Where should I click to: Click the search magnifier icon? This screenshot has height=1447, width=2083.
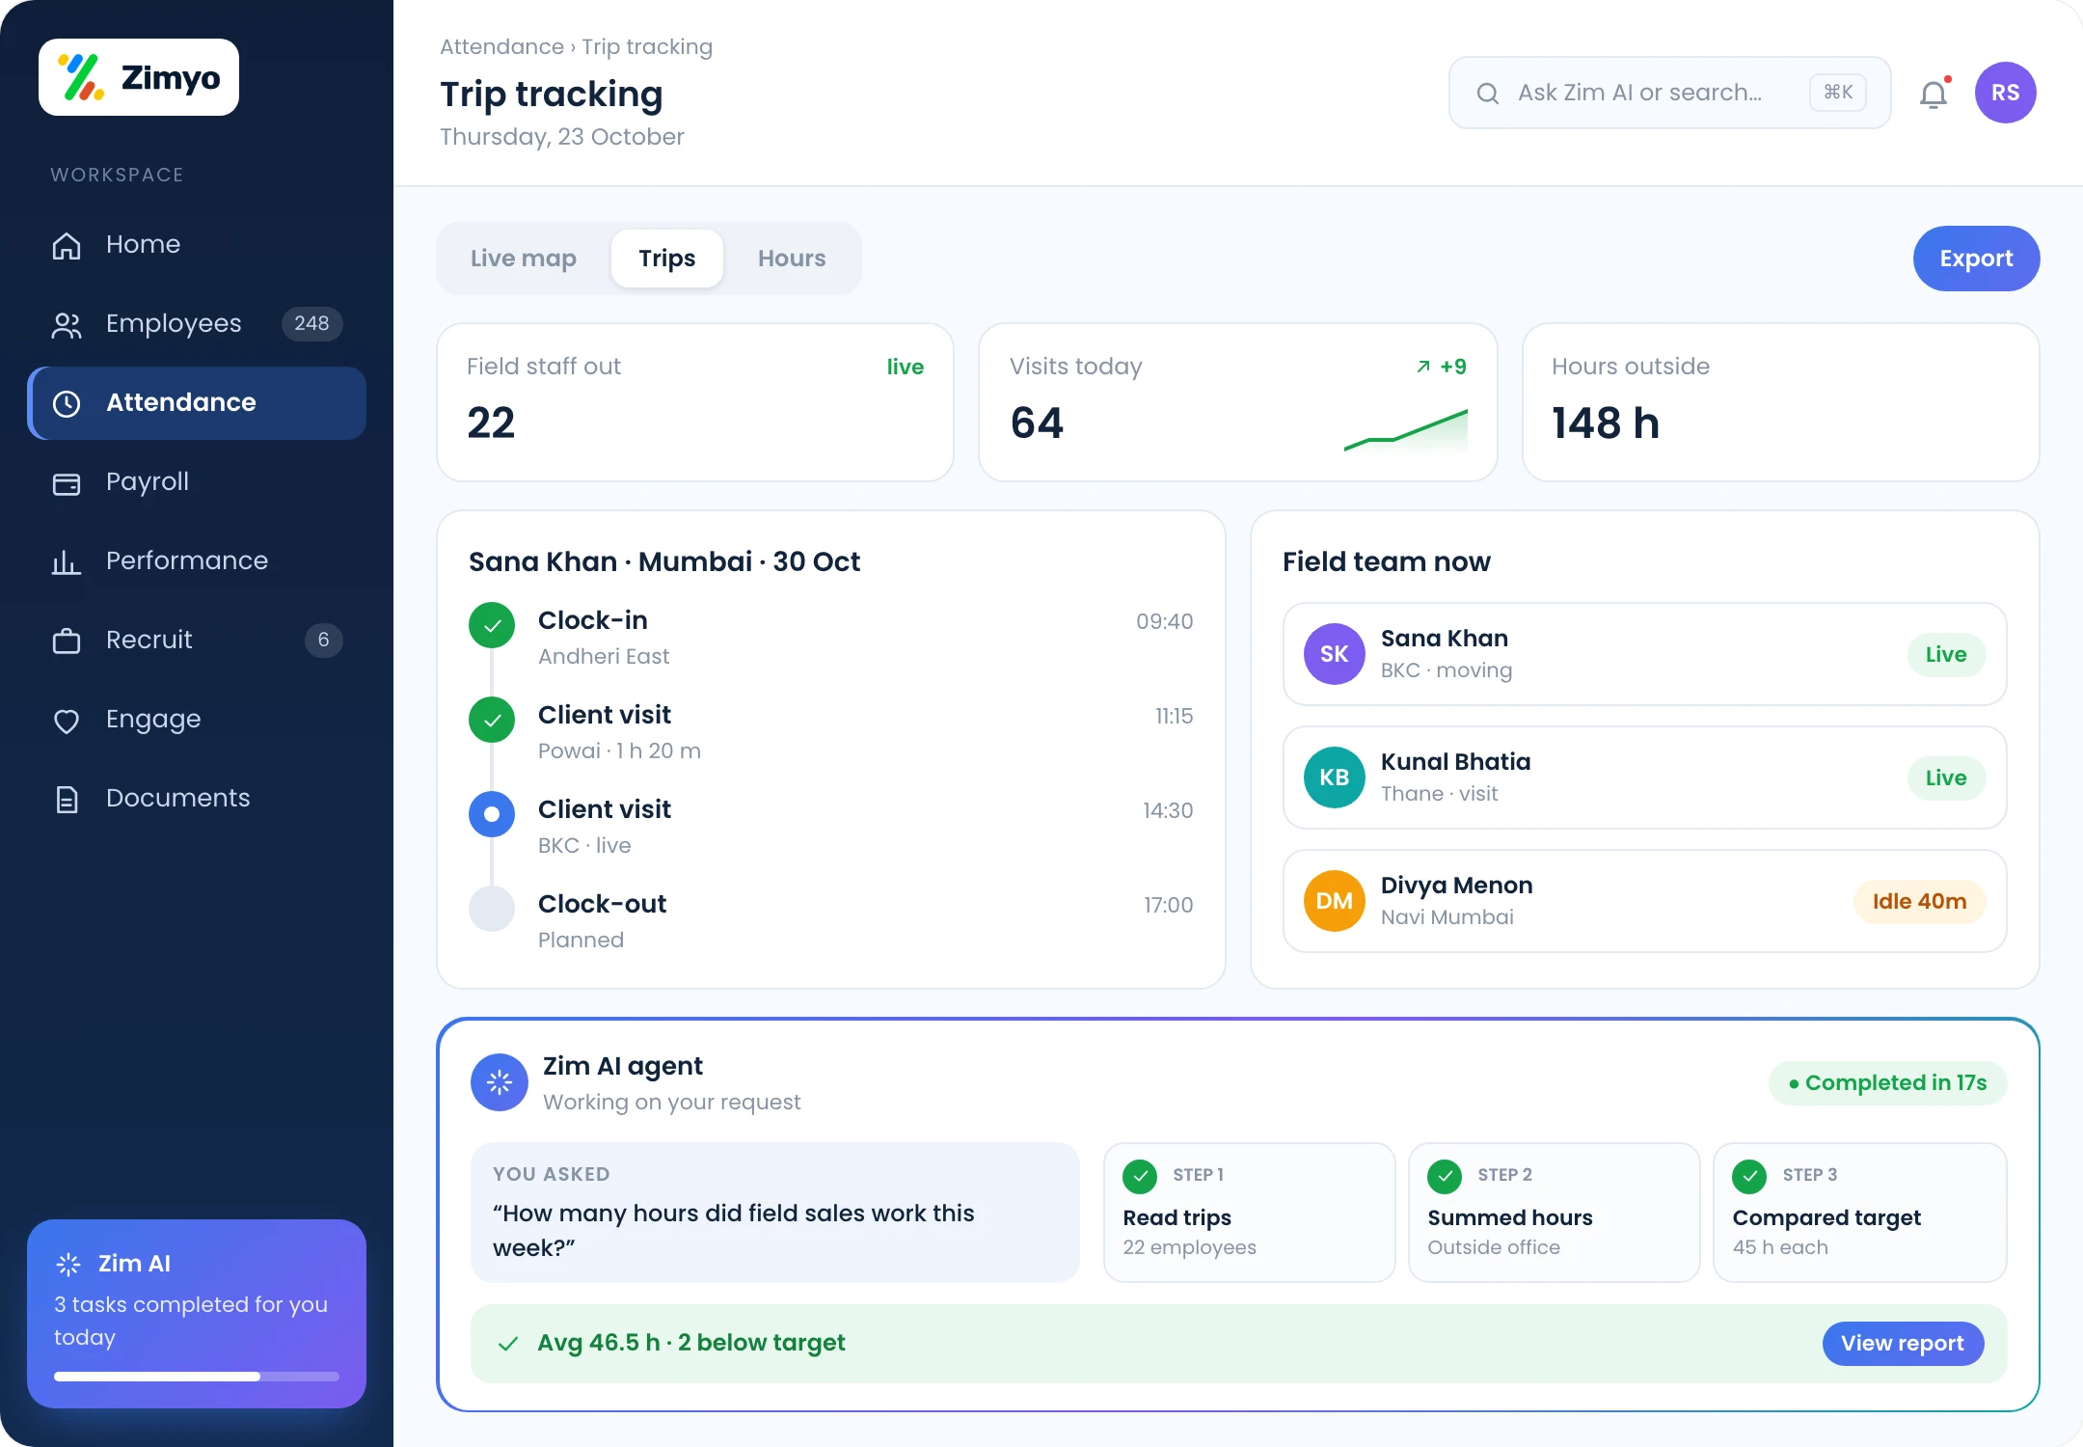[1488, 94]
